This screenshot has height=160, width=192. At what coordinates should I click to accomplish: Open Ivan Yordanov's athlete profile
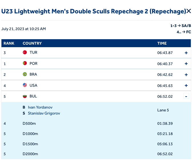pos(40,107)
